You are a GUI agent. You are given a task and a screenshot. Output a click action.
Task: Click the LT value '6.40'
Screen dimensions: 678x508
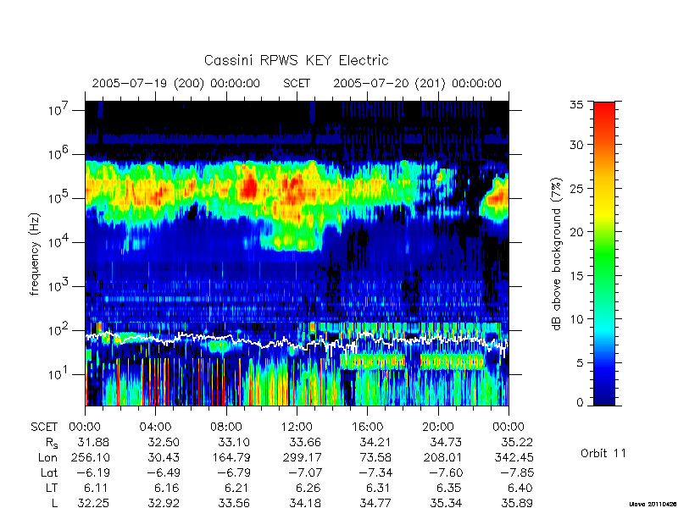pyautogui.click(x=520, y=488)
